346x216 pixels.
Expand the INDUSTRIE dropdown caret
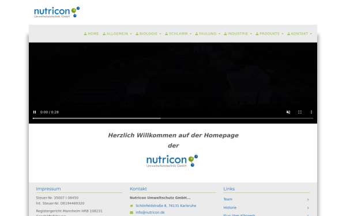tap(251, 34)
